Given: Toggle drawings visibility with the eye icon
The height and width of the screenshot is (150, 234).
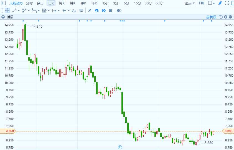Looking at the screenshot, I should [x=104, y=11].
